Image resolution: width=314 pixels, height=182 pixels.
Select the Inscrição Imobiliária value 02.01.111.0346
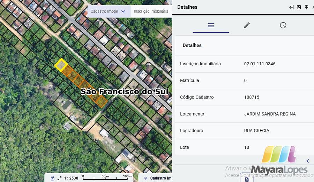(x=260, y=64)
